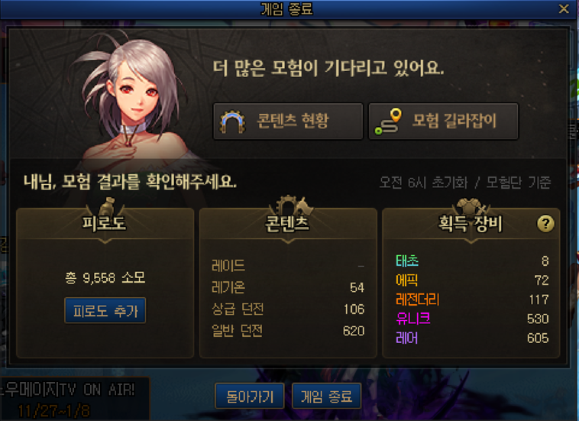Screen dimensions: 579x421
Task: Select the 레어 equipment row
Action: (472, 338)
